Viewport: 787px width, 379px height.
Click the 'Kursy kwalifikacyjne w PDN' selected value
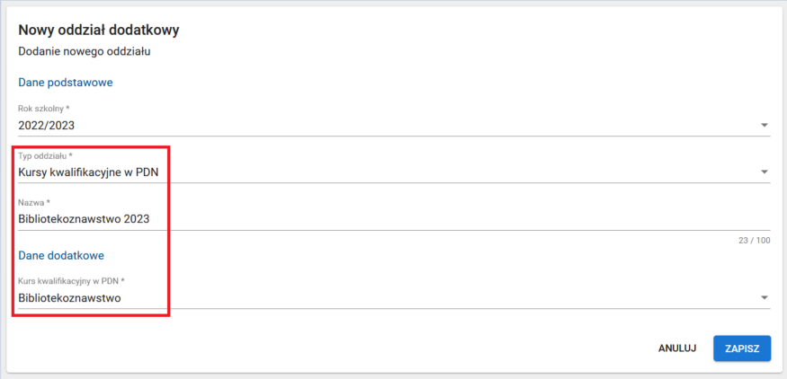88,172
